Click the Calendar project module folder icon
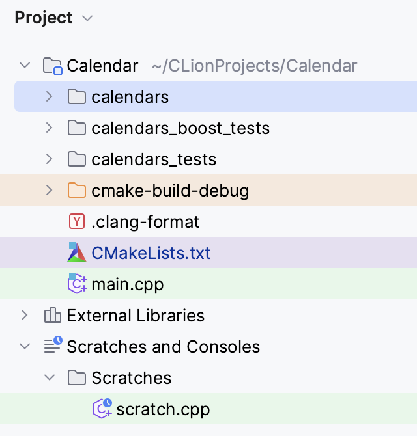Screen dimensions: 417x436 click(x=52, y=66)
